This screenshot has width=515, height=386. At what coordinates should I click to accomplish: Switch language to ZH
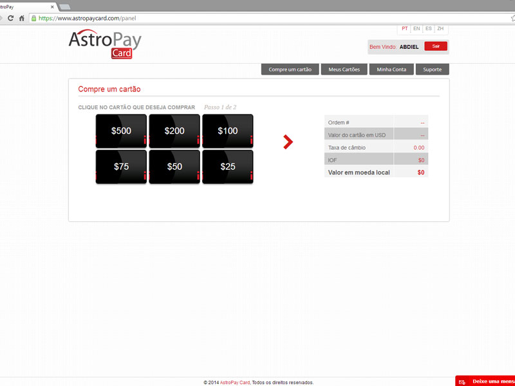pos(440,28)
